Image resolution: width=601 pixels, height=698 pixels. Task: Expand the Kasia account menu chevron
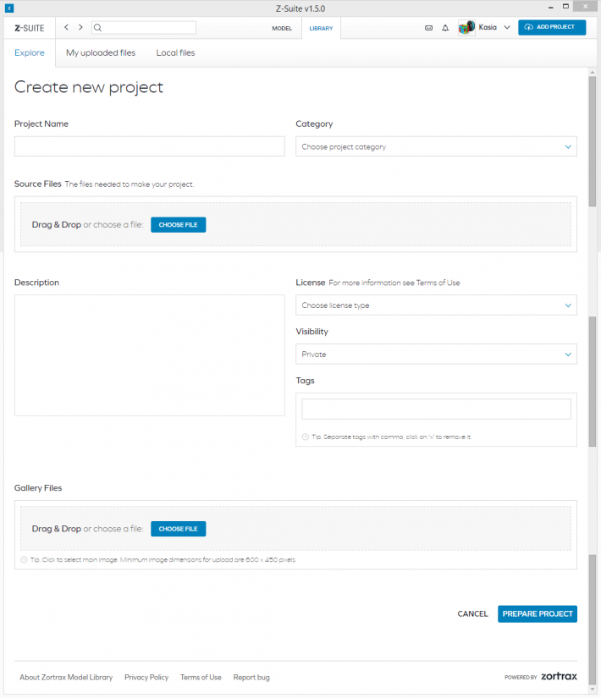point(507,27)
